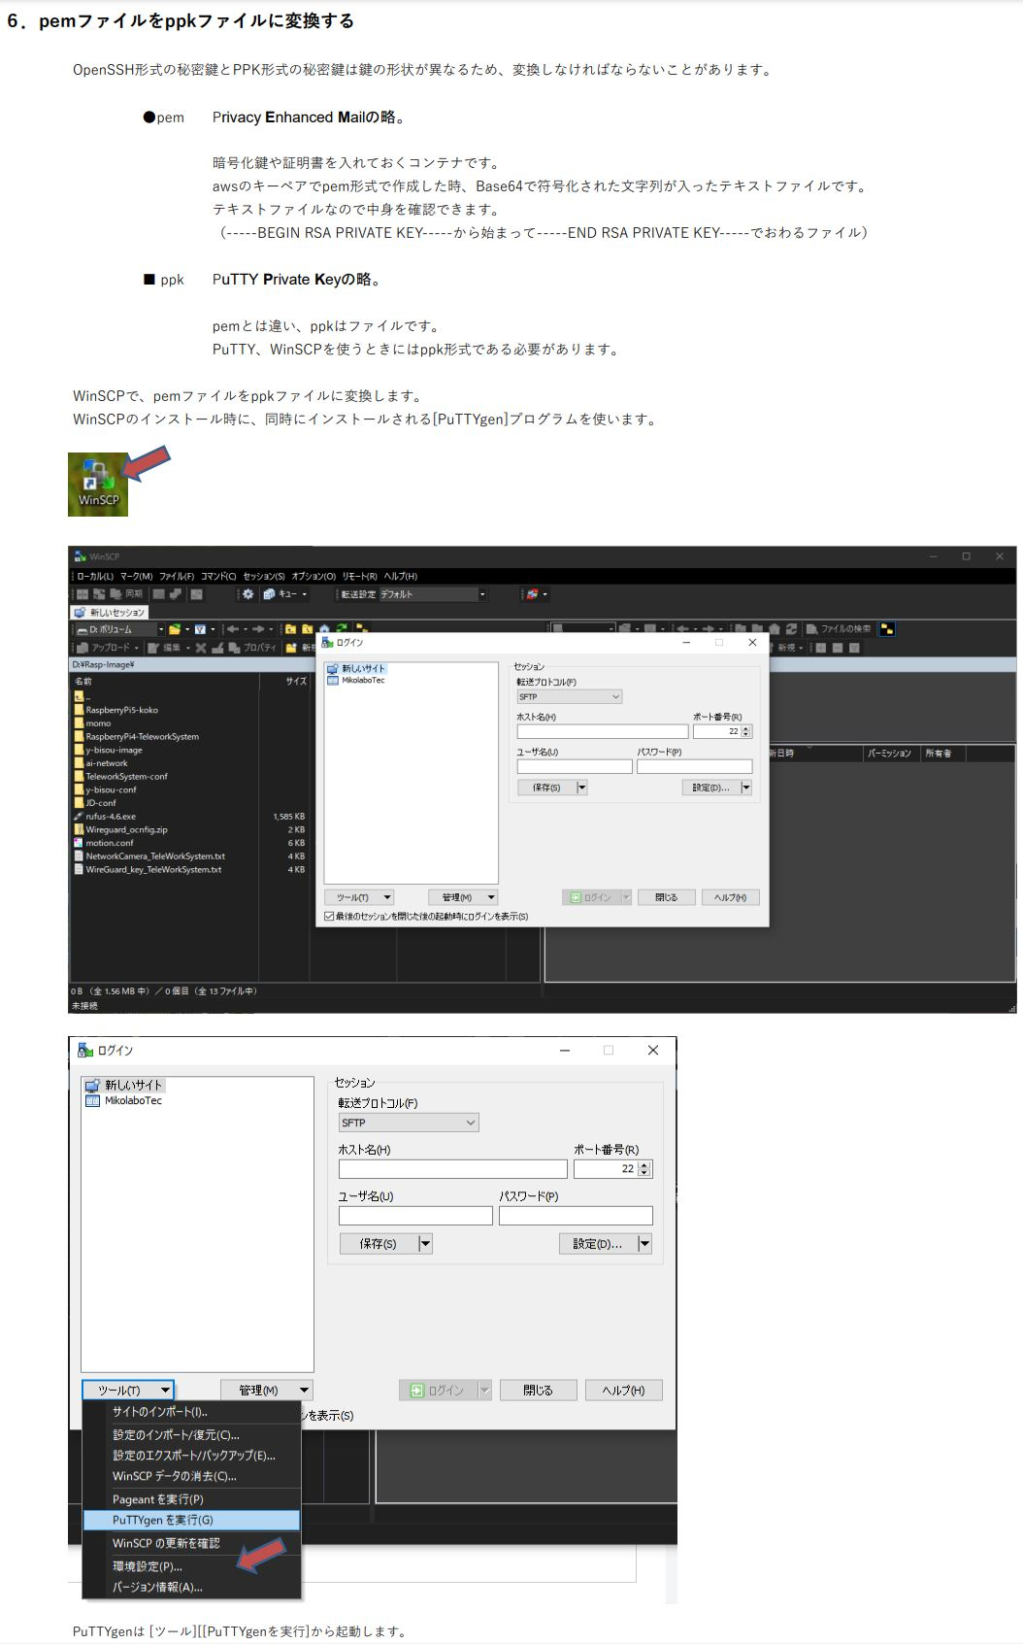This screenshot has height=1644, width=1023.
Task: Select the motion.conf file
Action: [x=104, y=843]
